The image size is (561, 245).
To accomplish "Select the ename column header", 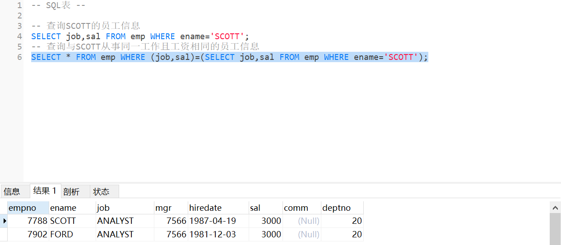I will [x=72, y=208].
